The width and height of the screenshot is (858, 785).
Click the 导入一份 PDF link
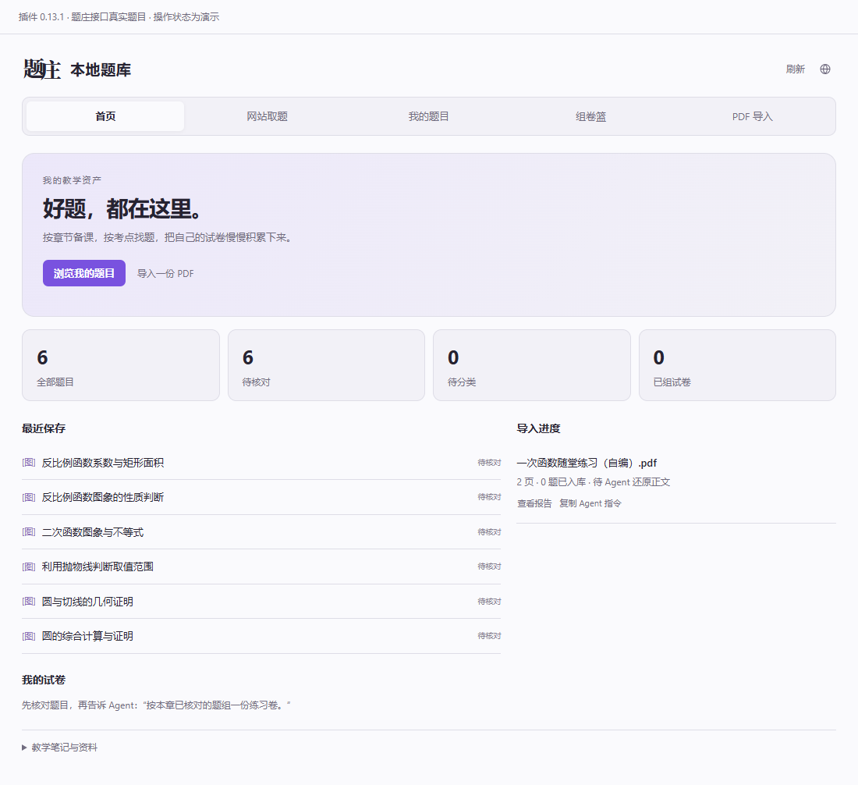pyautogui.click(x=165, y=274)
